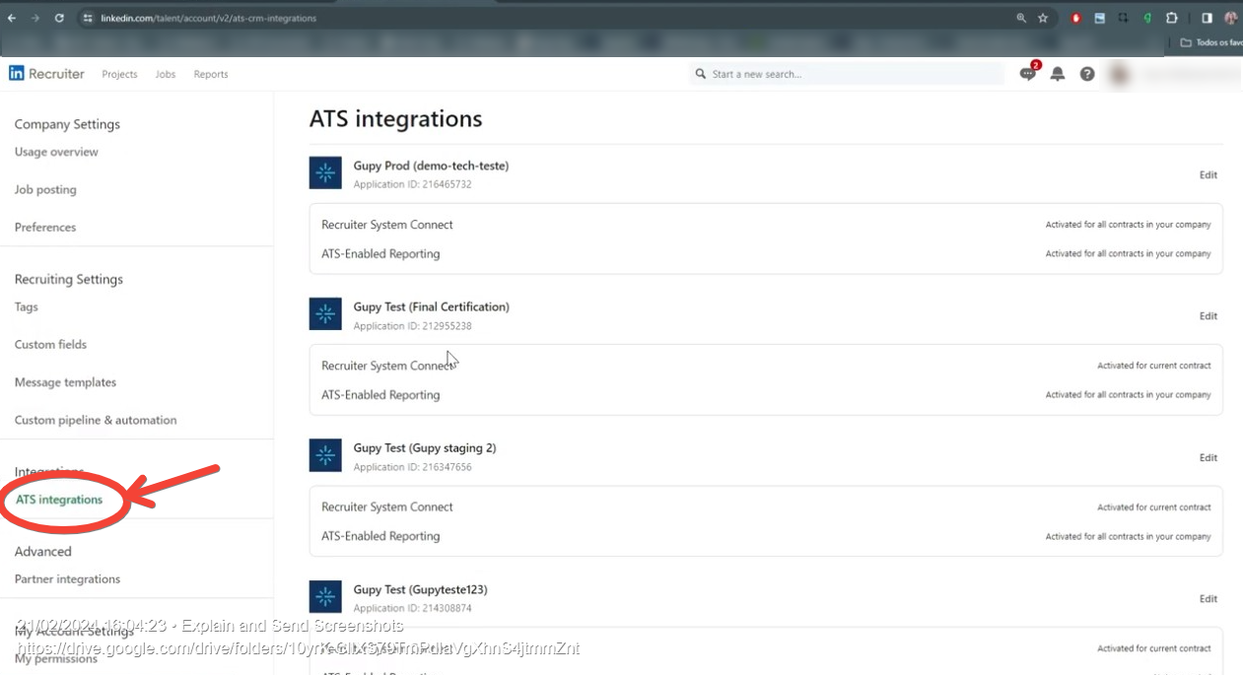
Task: Click the LinkedIn Recruiter logo
Action: [46, 74]
